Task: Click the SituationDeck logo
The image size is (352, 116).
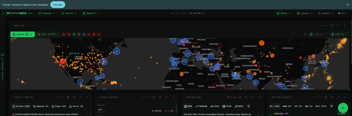Action: pos(17,13)
